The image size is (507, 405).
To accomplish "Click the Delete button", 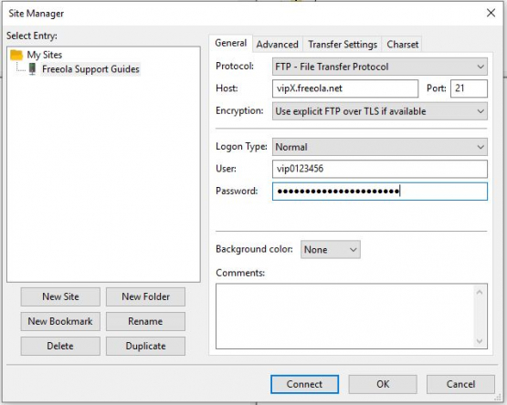I will 60,347.
